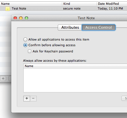Open the Access Control tab
127x118 pixels.
[x=99, y=27]
